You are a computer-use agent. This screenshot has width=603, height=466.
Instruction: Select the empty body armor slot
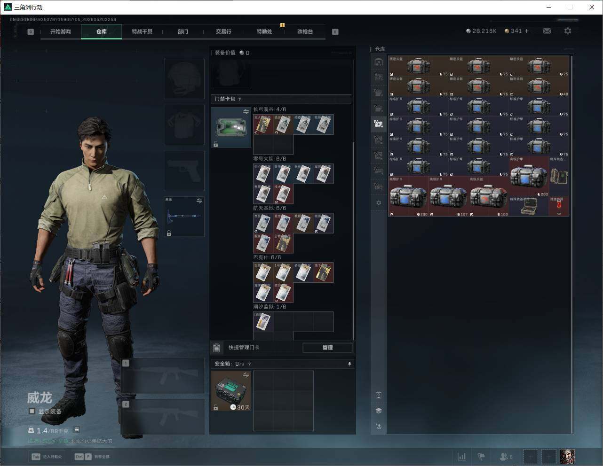point(184,125)
